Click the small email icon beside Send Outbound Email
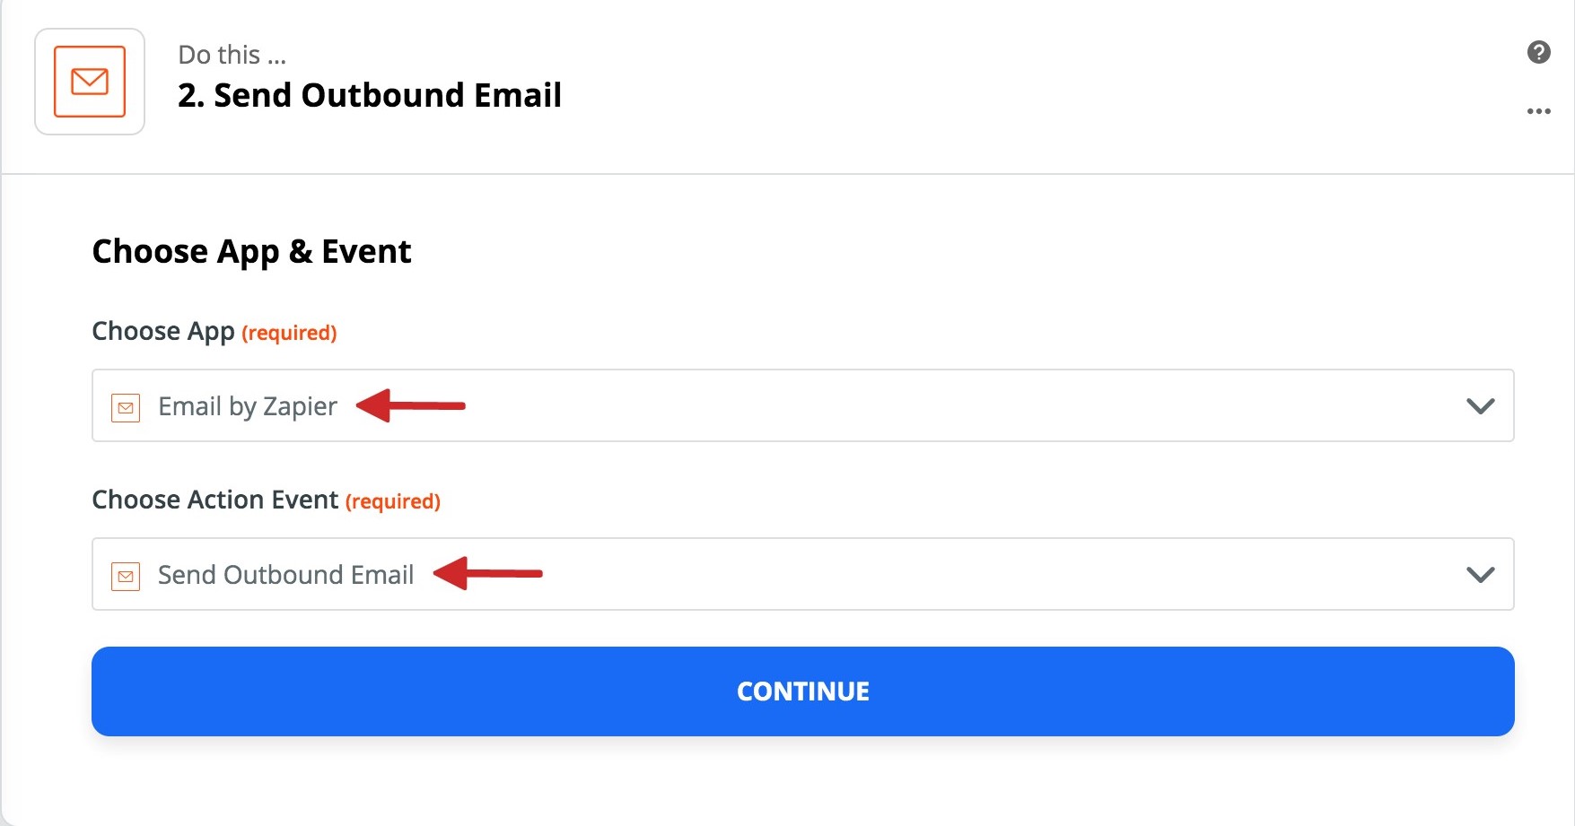 click(126, 576)
